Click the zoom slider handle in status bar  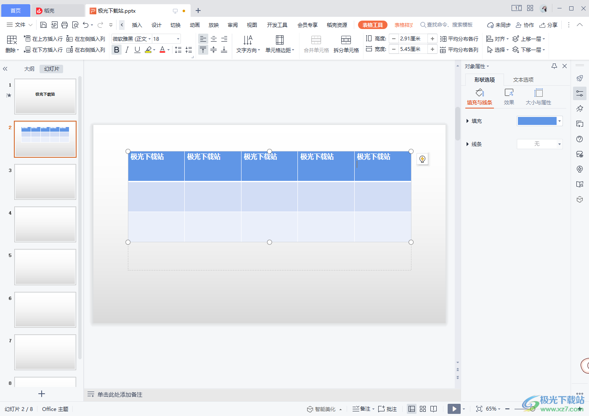tap(533, 409)
